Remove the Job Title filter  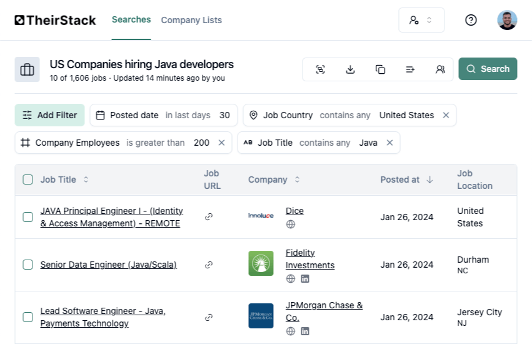click(x=390, y=143)
